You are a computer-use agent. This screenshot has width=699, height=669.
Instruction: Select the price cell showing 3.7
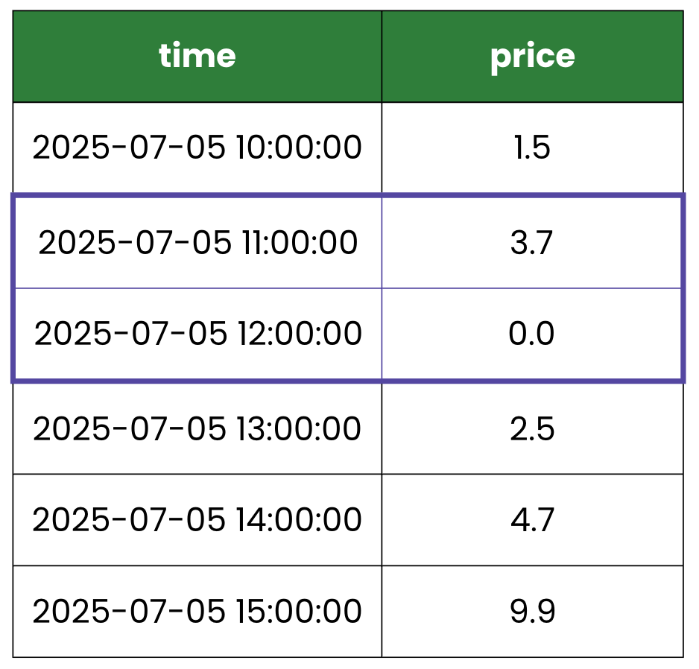tap(532, 243)
